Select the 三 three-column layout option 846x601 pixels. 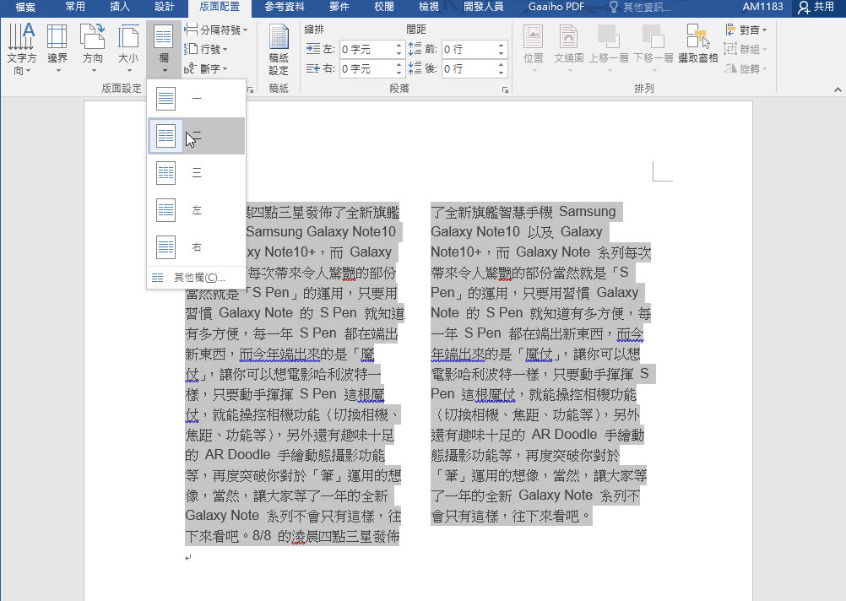(197, 173)
